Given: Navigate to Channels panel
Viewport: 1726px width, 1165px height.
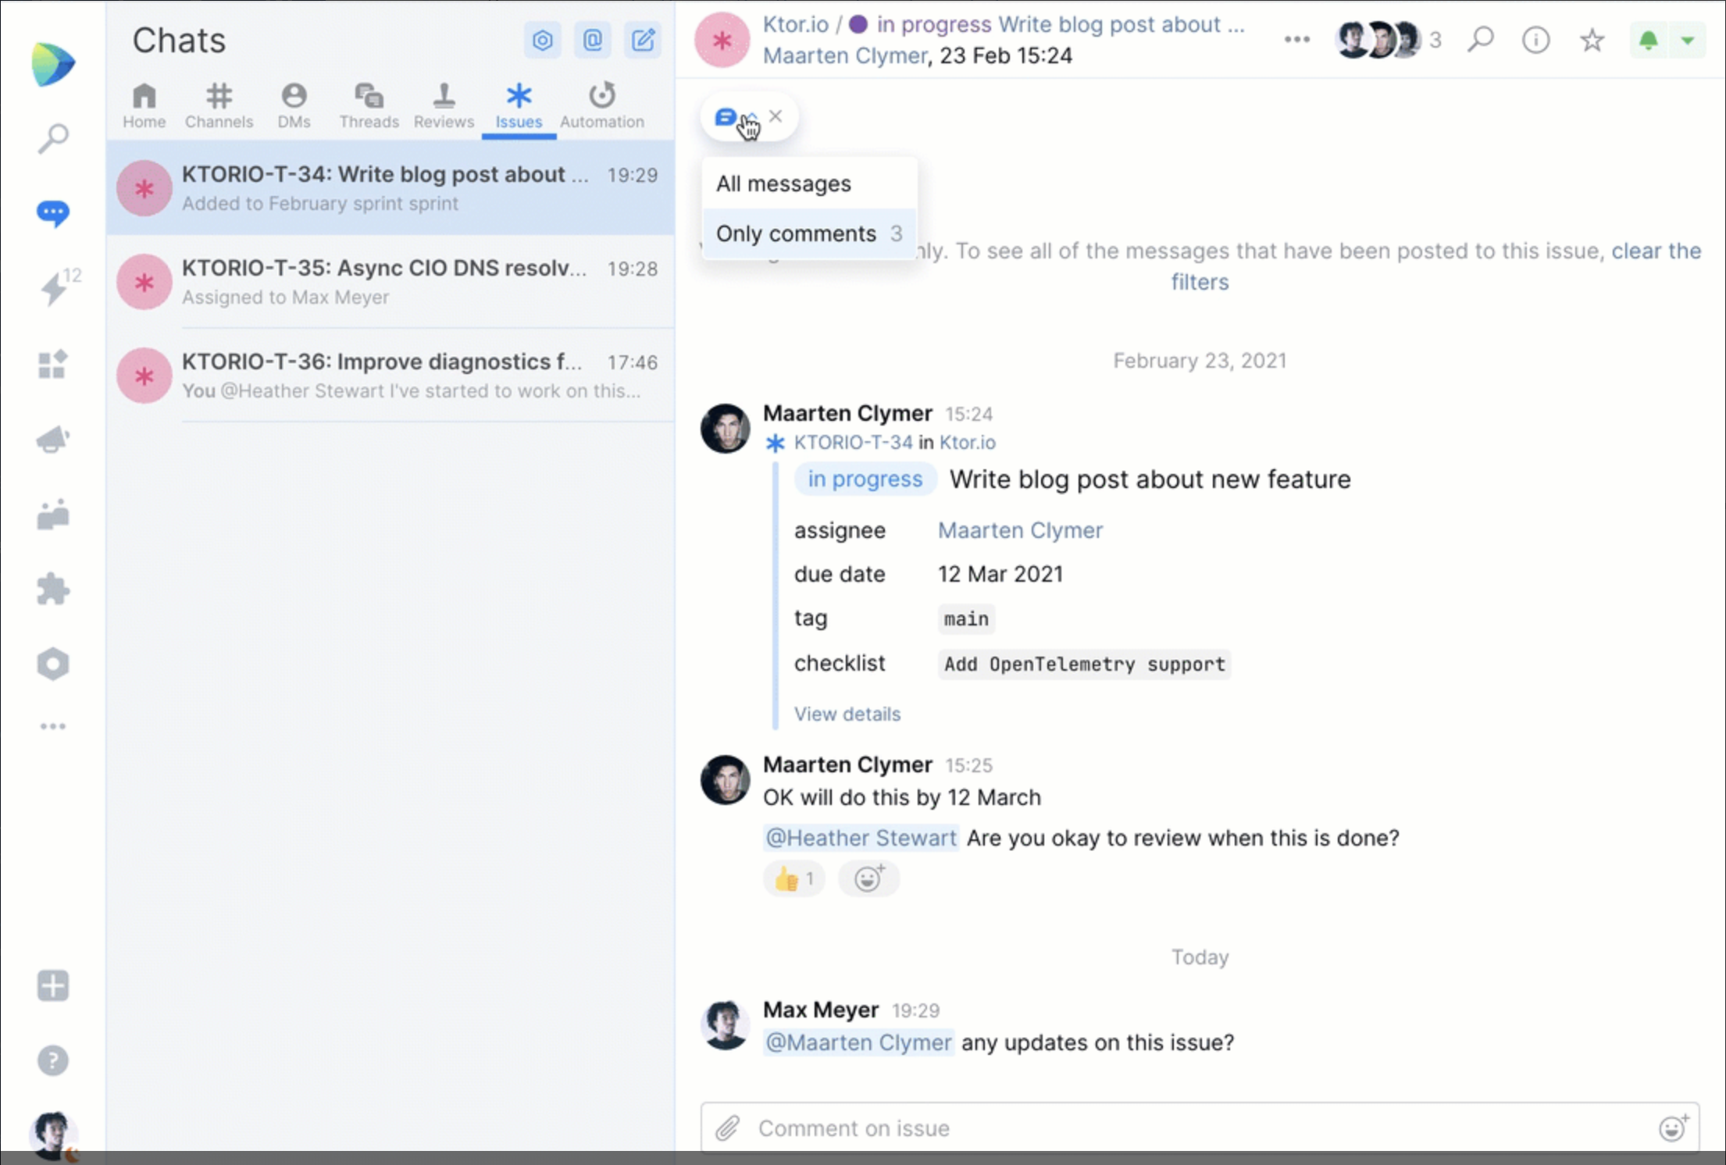Looking at the screenshot, I should (x=219, y=104).
